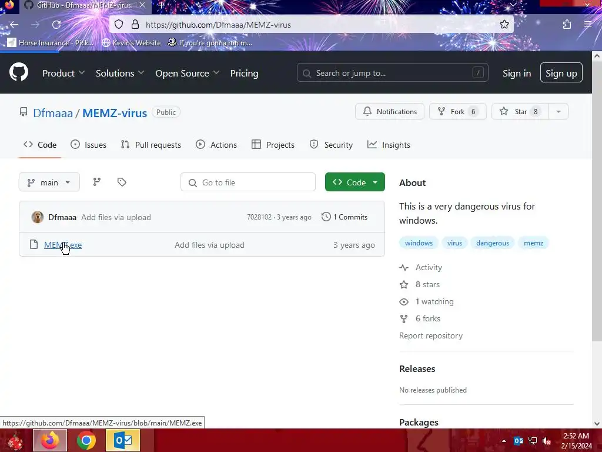Open Outlook from the taskbar
Screen dimensions: 602x452
click(x=123, y=440)
